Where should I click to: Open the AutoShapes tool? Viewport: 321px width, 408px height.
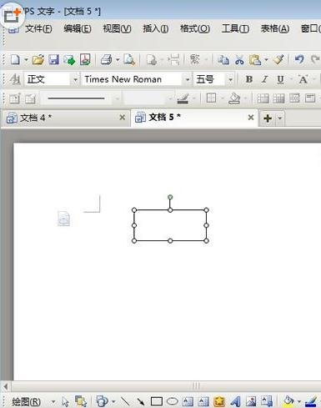coord(103,401)
